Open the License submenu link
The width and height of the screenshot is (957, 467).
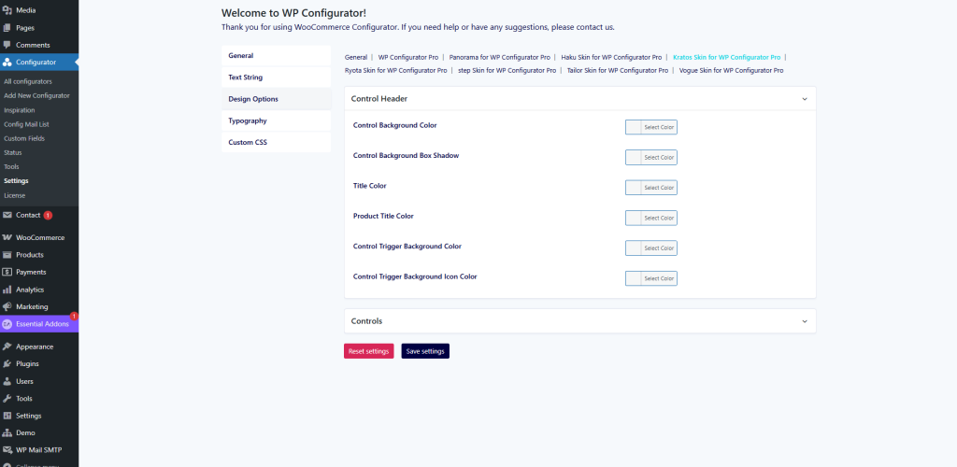[x=15, y=196]
